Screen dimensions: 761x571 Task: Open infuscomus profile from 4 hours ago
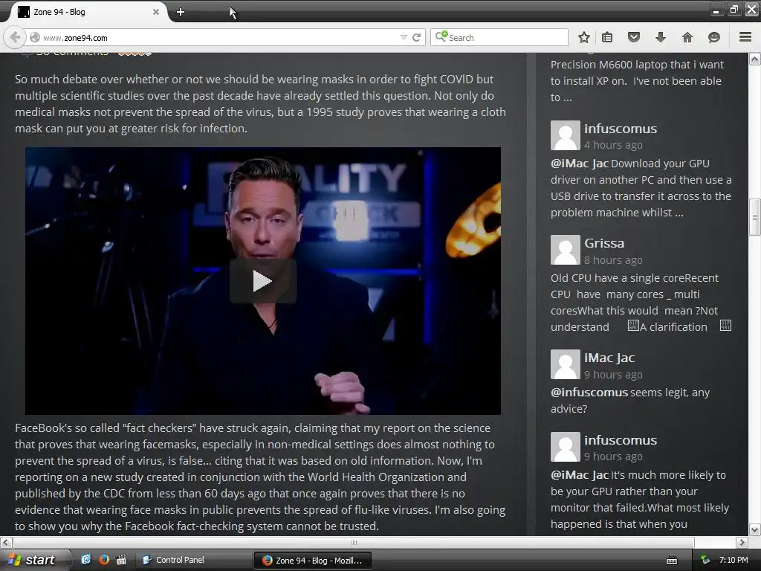click(x=621, y=129)
